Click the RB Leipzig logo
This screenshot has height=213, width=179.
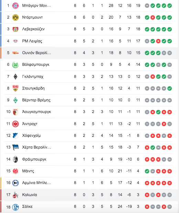15,41
